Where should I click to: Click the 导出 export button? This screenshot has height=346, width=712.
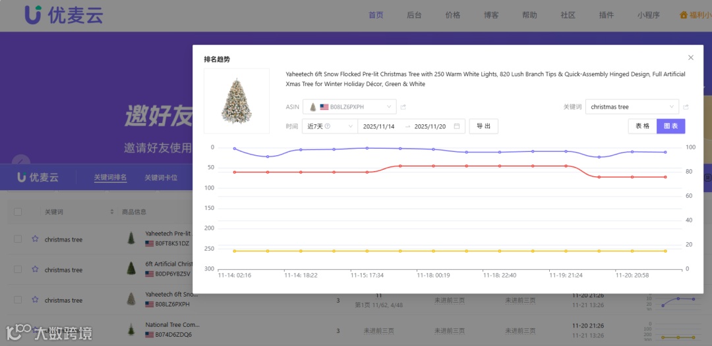coord(484,126)
